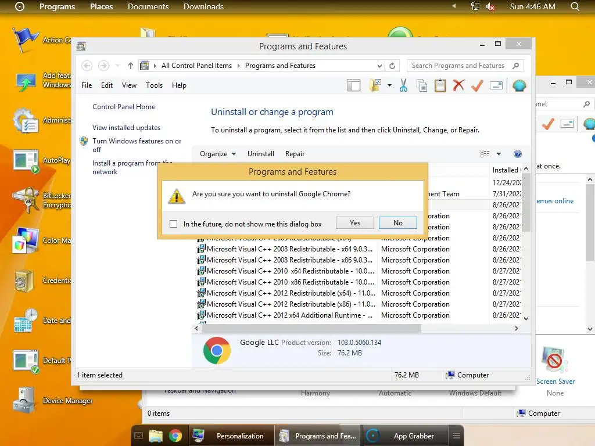Click the Uninstall command
595x446 pixels.
click(261, 153)
